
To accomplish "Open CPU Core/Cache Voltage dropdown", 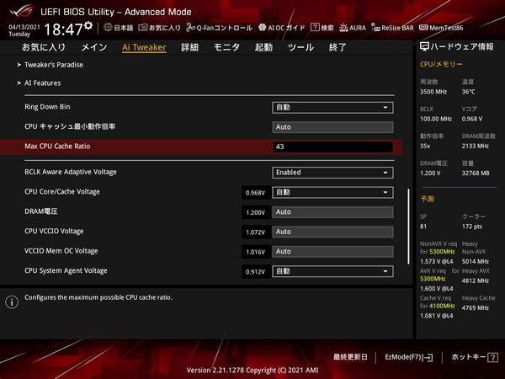I will click(332, 192).
